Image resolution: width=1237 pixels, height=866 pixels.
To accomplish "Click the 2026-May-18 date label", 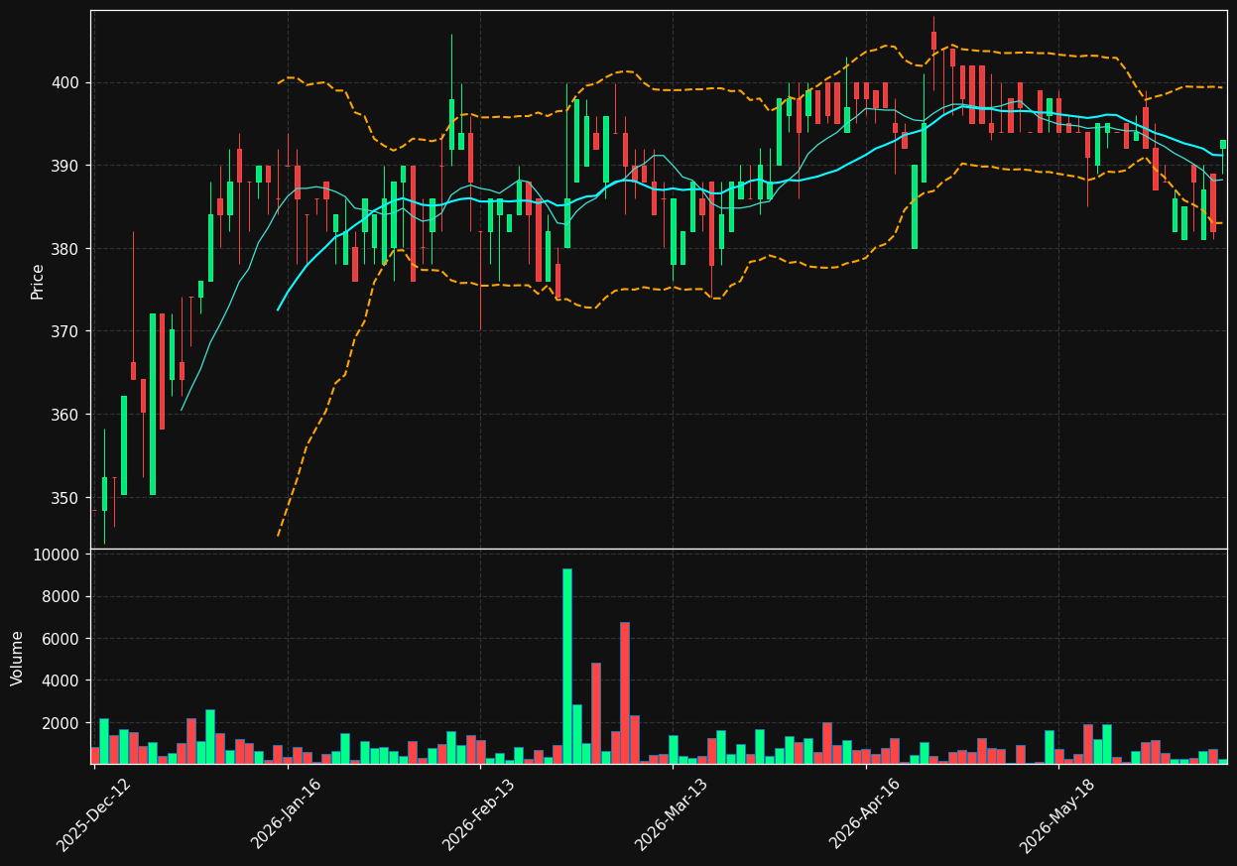I will coord(1058,815).
